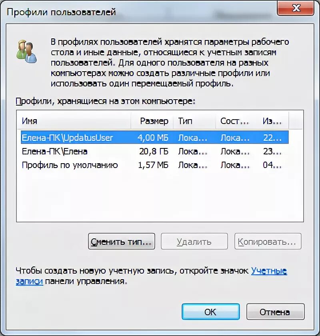Open the Учетные записи link

(269, 271)
